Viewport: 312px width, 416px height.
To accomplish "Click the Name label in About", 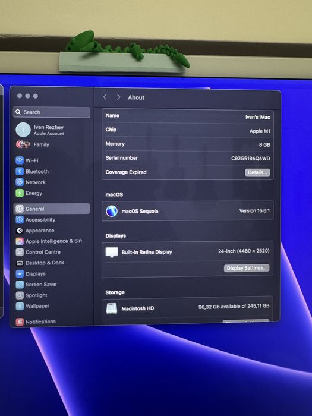I will pyautogui.click(x=112, y=116).
